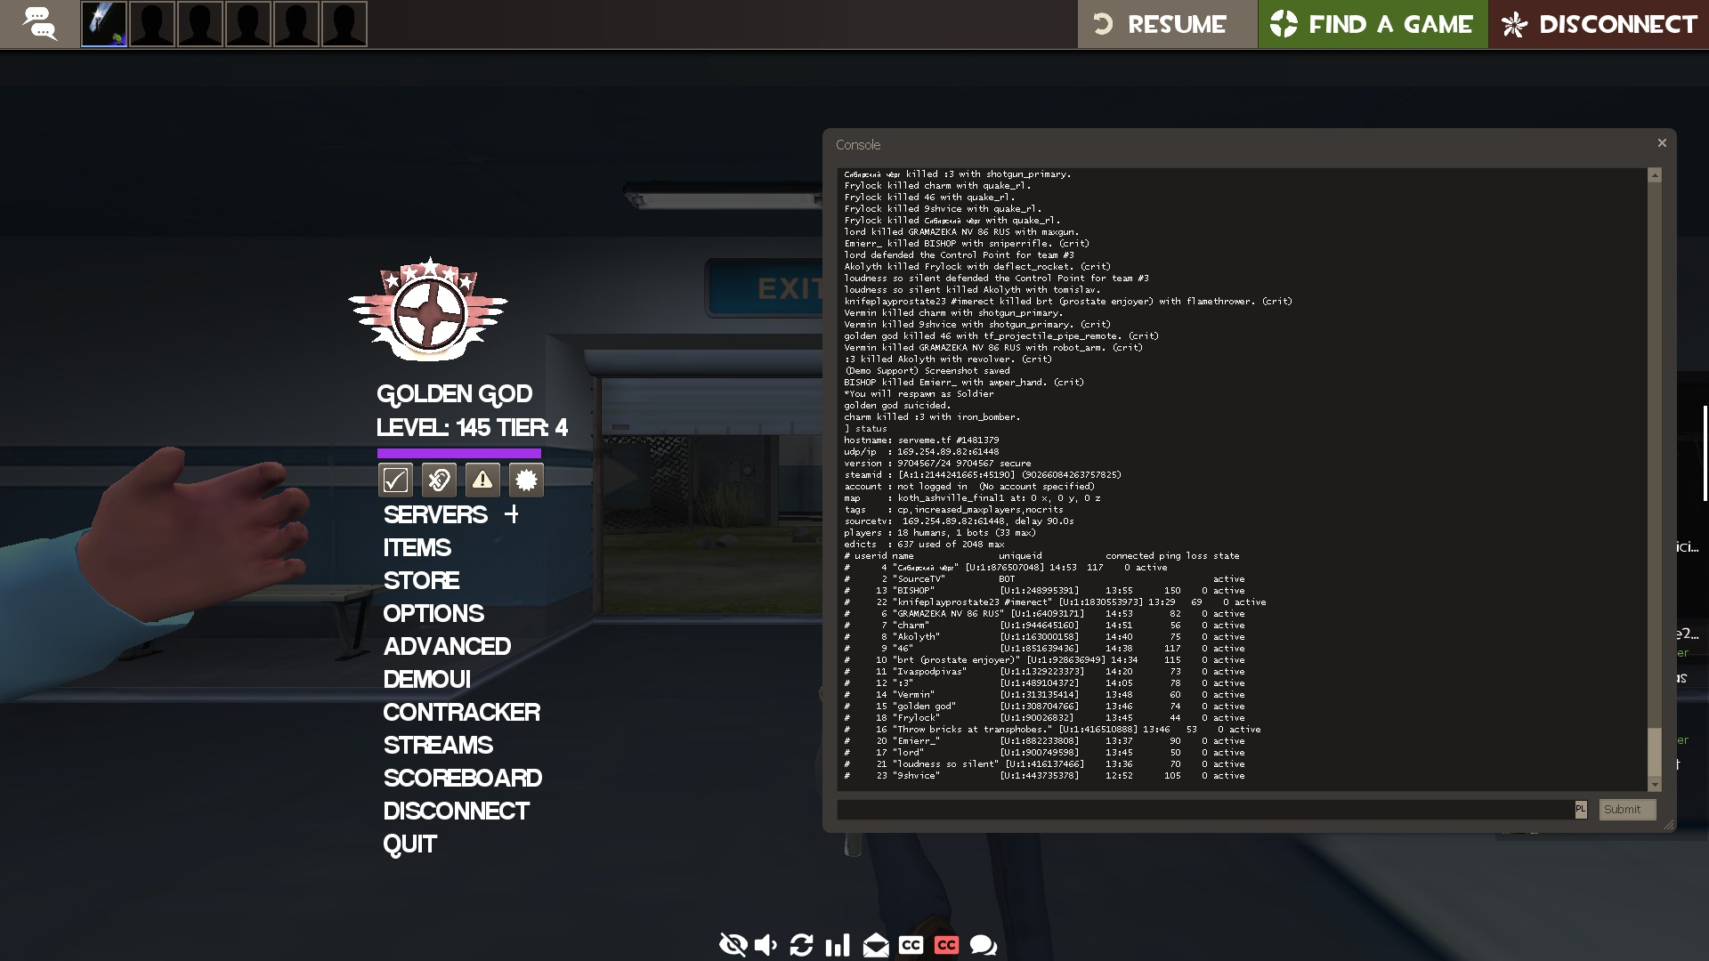Click the warning triangle alert icon
Screen dimensions: 1709x961
482,480
